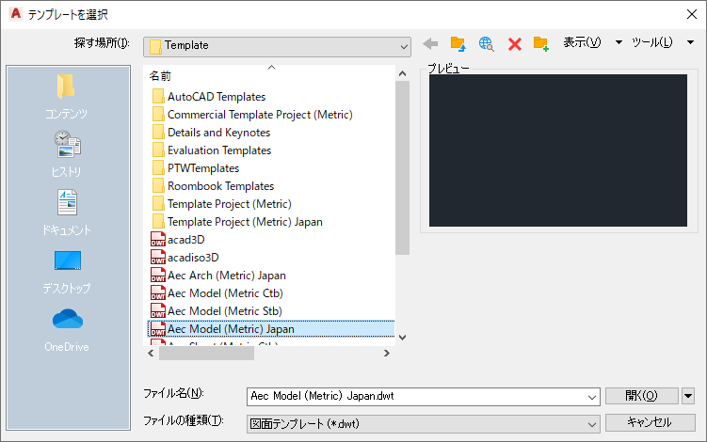The image size is (707, 442).
Task: Click the vertical scrollbar thumb in file list
Action: coord(403,167)
